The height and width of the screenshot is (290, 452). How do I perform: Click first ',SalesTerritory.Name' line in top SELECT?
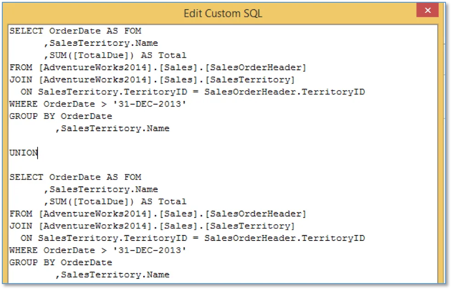pyautogui.click(x=101, y=43)
